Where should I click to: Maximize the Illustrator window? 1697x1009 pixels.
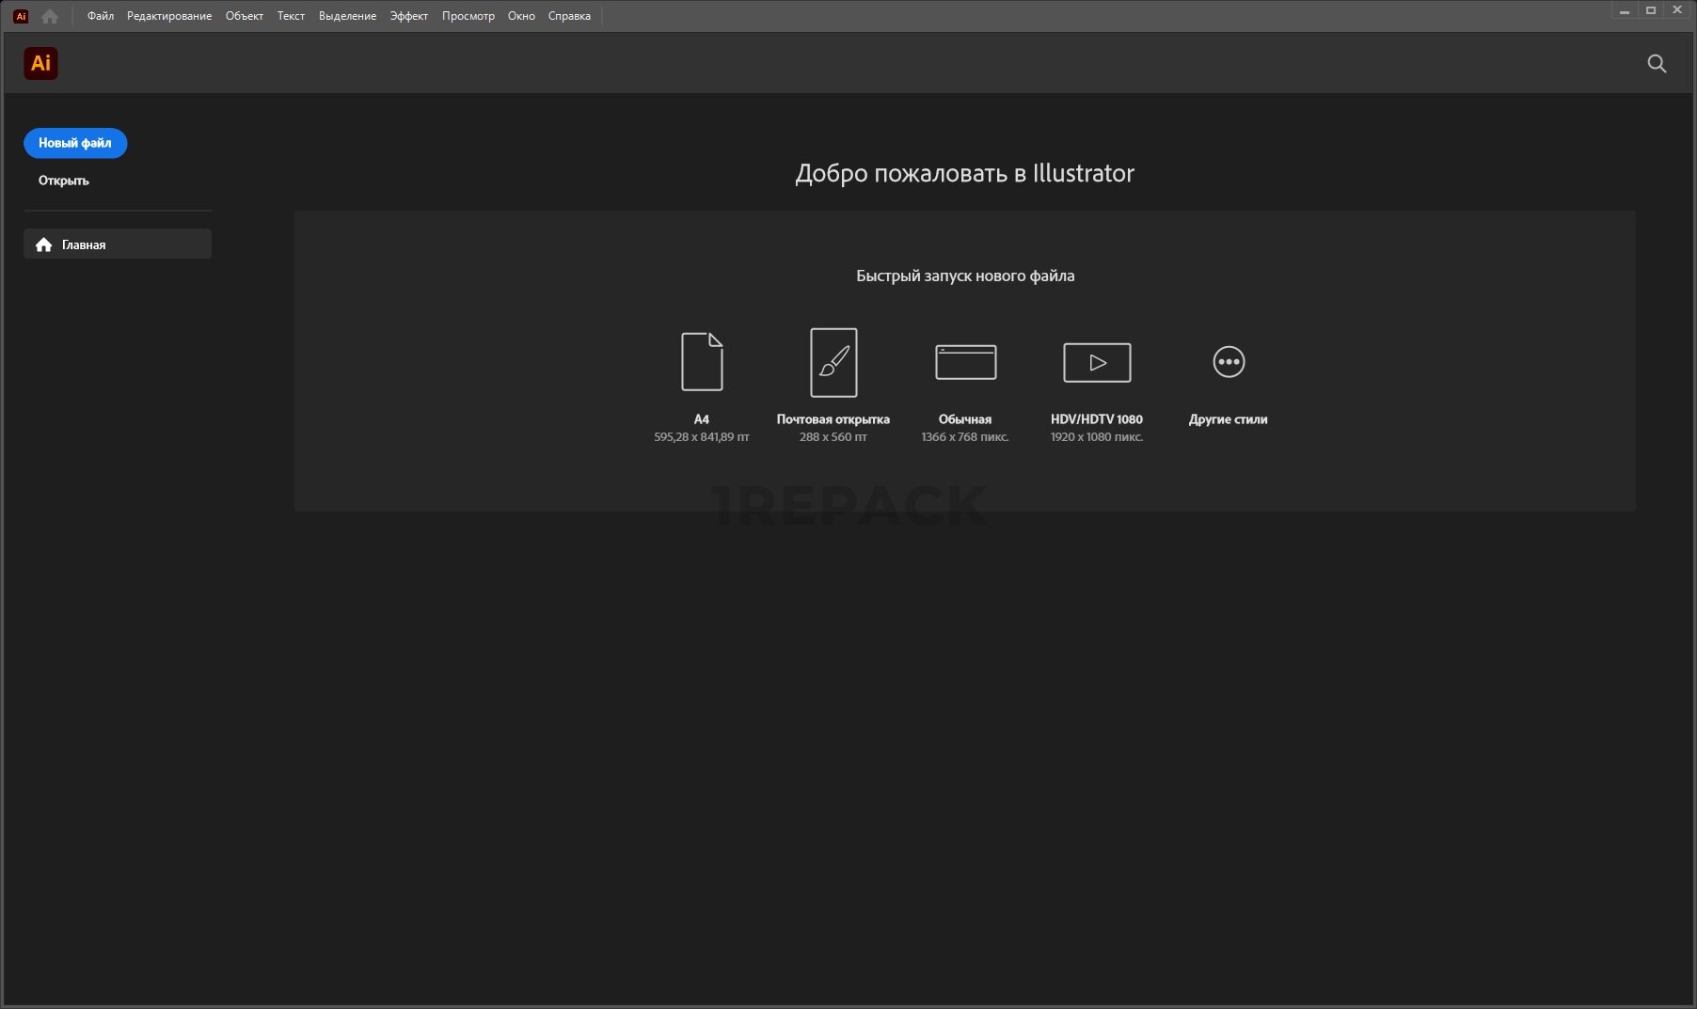(x=1651, y=10)
